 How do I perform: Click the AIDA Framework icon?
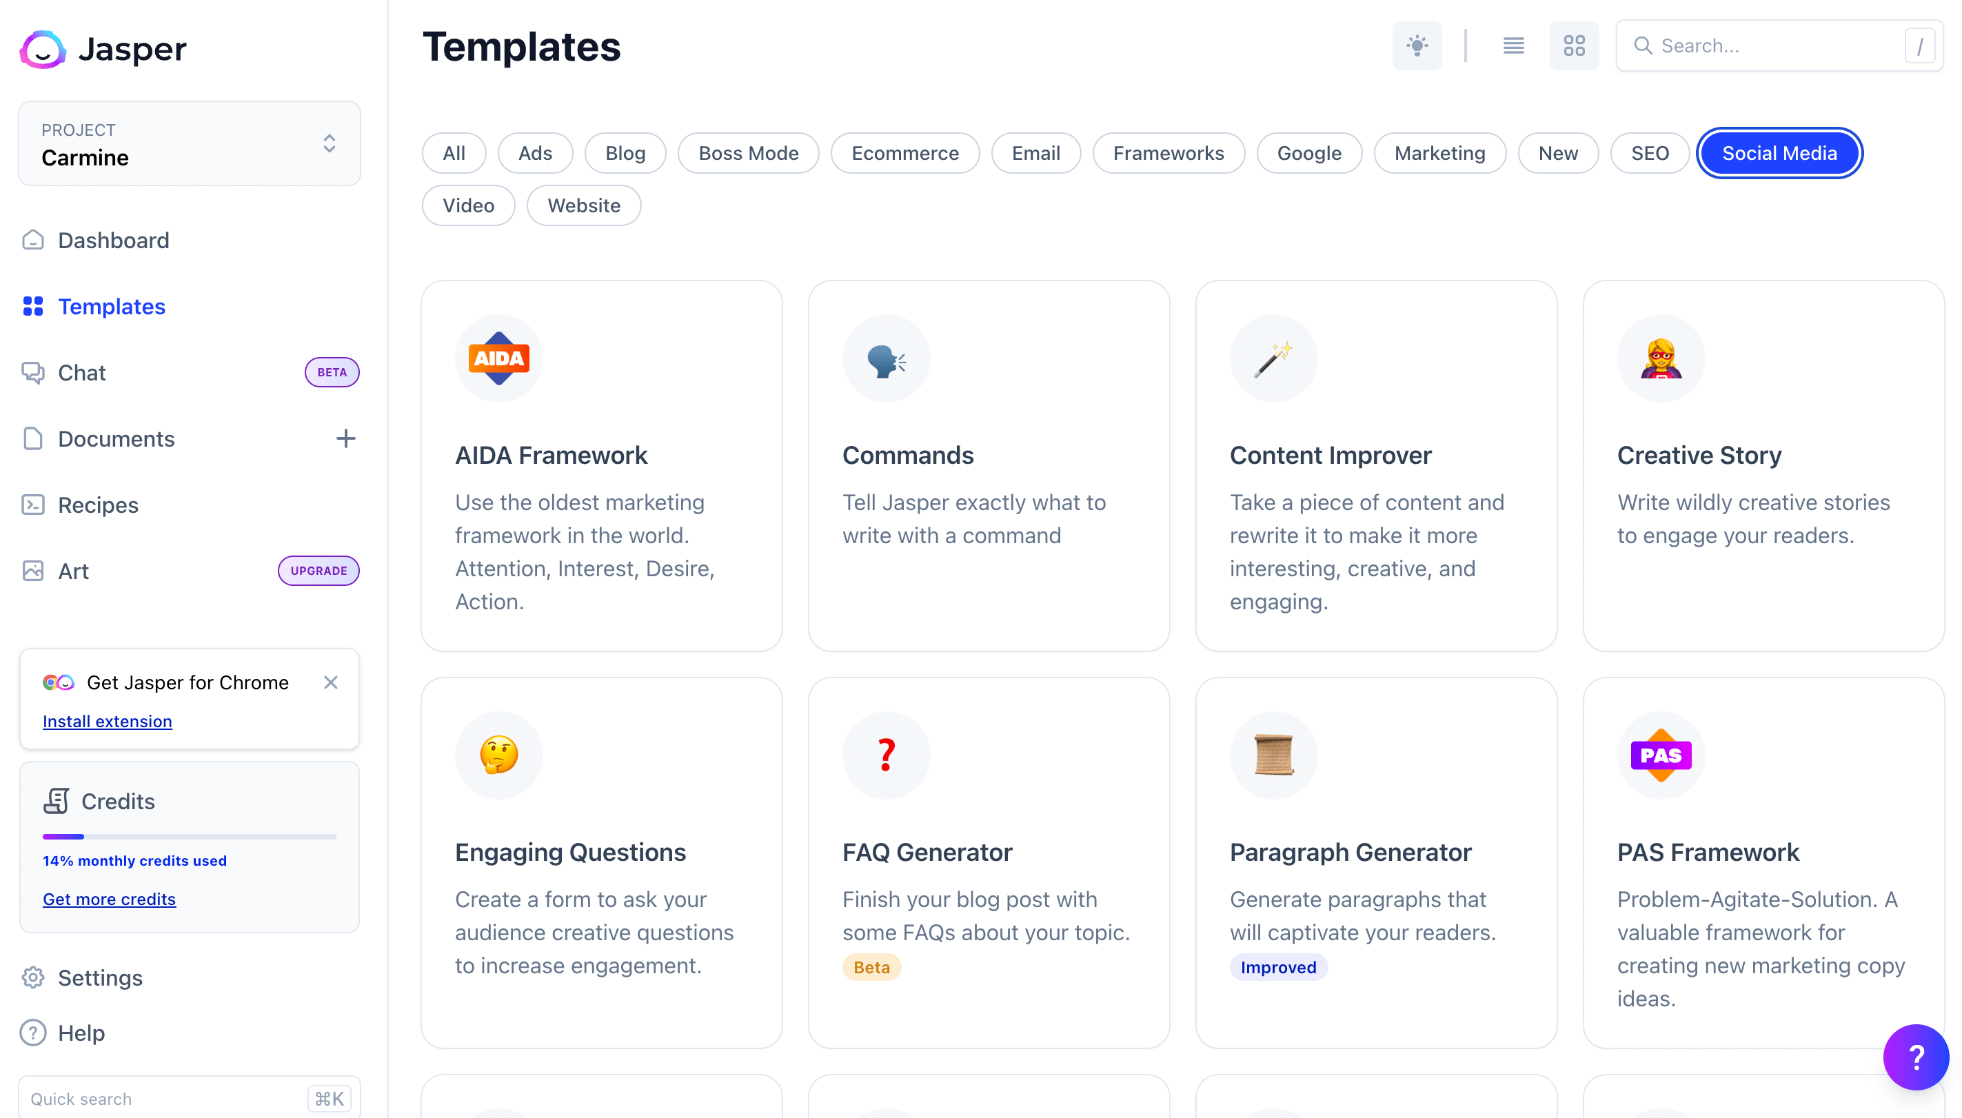coord(499,358)
